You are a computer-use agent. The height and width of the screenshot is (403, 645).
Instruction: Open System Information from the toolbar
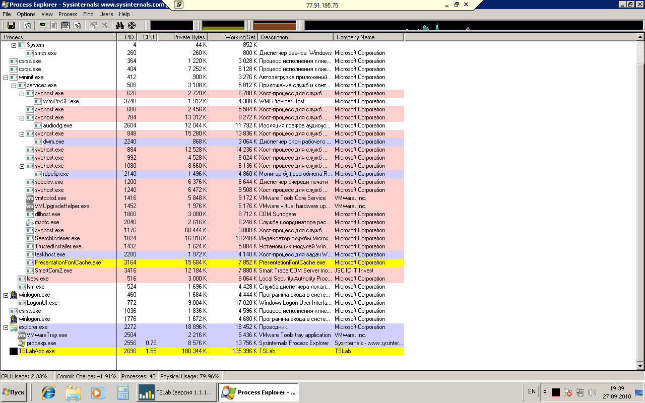point(43,25)
